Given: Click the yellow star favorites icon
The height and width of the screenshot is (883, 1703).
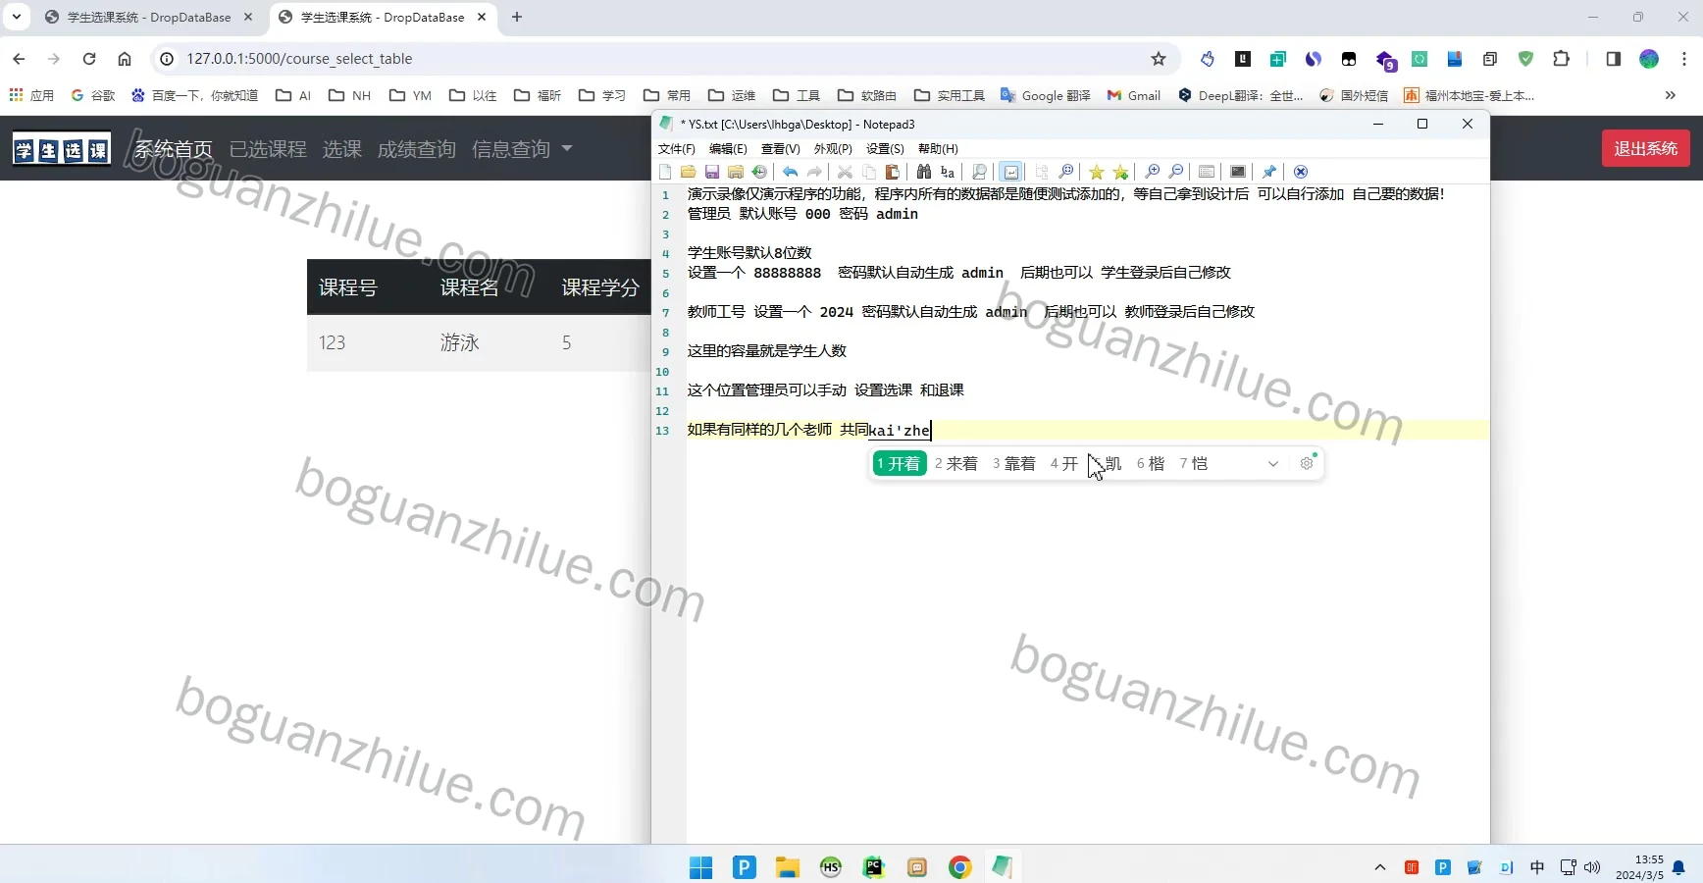Looking at the screenshot, I should coord(1097,172).
